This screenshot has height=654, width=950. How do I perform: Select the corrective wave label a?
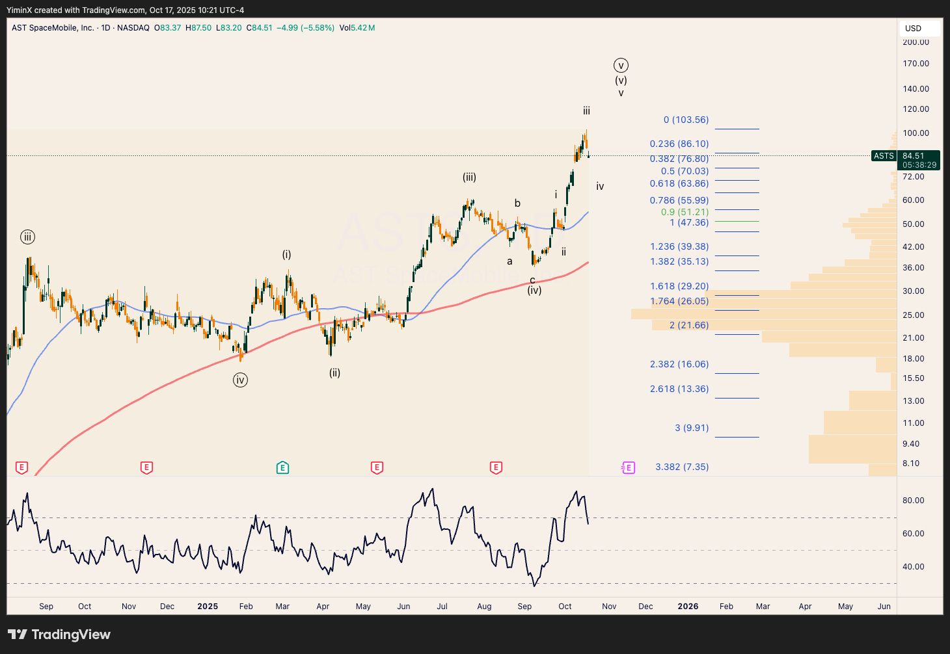click(509, 261)
